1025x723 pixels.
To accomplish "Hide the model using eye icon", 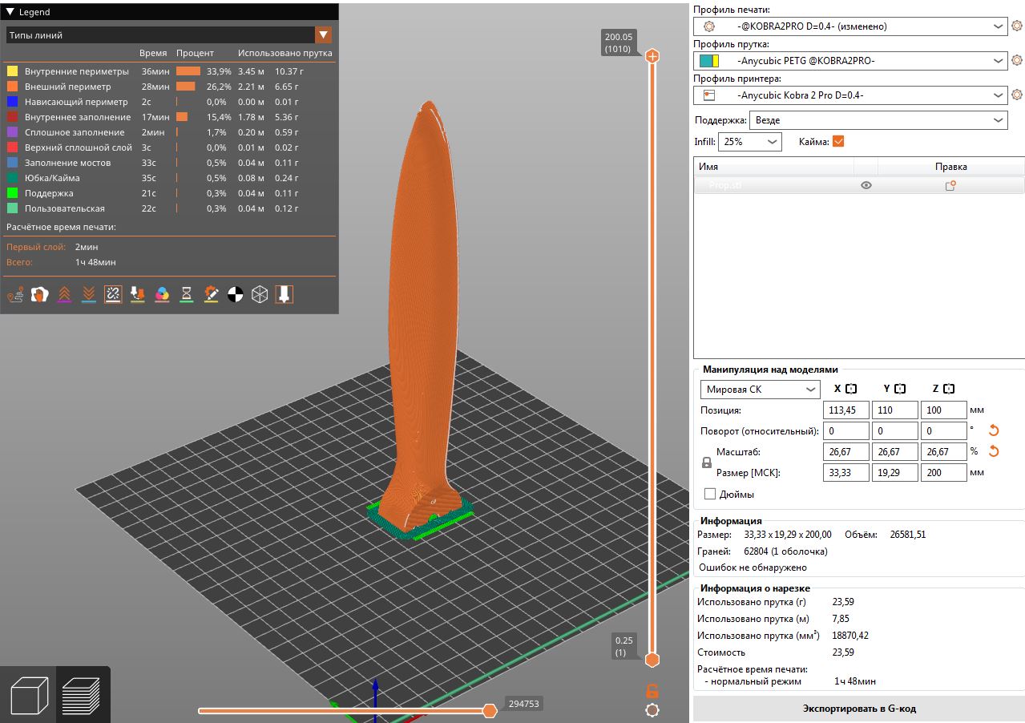I will 866,185.
